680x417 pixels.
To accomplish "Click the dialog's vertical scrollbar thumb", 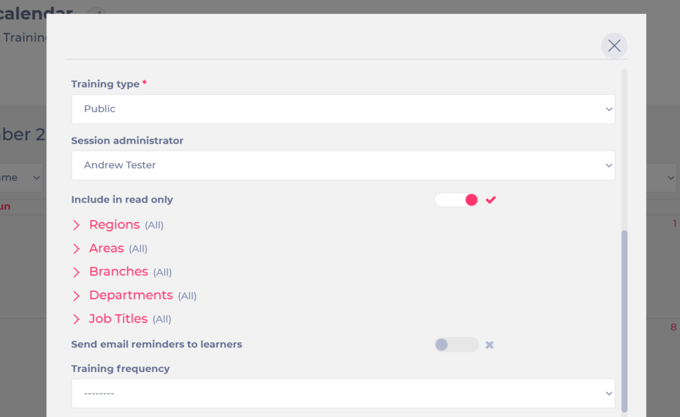I will click(624, 321).
